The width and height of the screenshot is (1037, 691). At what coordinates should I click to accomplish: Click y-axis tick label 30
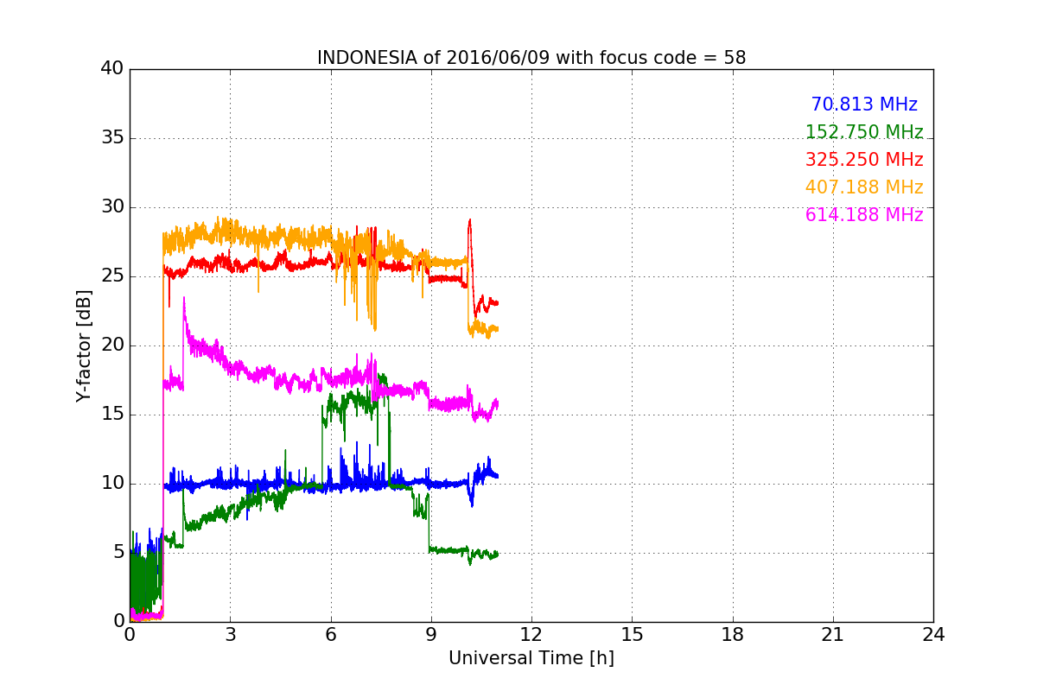coord(112,206)
